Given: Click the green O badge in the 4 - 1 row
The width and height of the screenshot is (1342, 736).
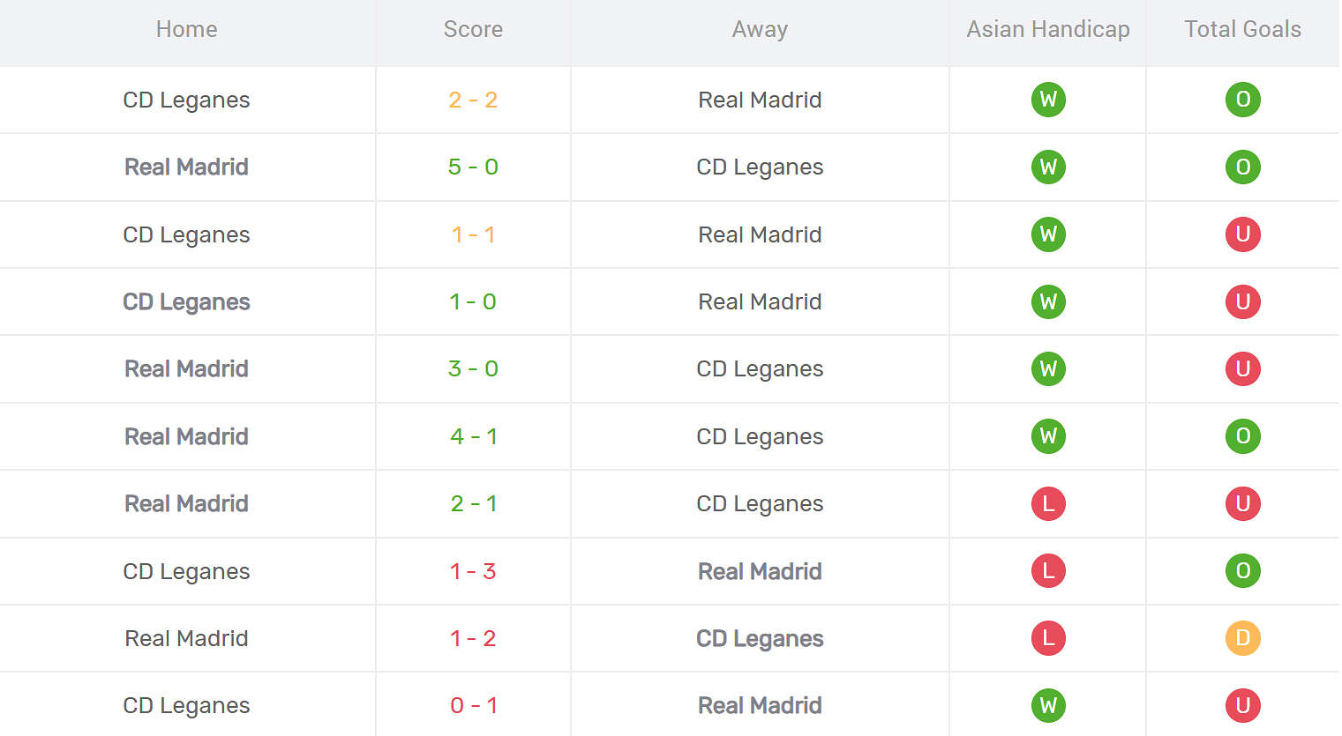Looking at the screenshot, I should (1242, 436).
